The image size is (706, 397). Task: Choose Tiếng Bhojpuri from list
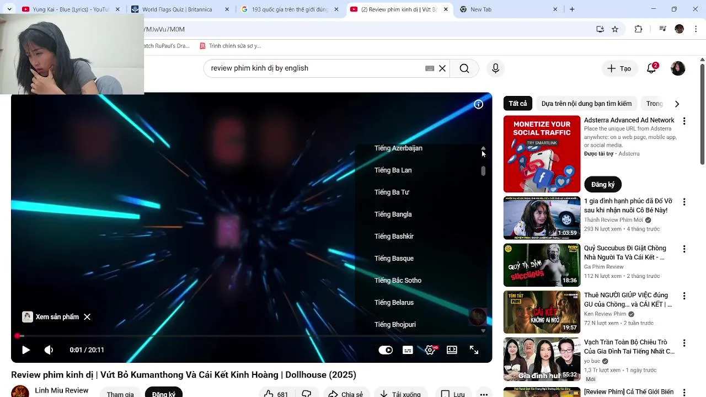pyautogui.click(x=395, y=325)
